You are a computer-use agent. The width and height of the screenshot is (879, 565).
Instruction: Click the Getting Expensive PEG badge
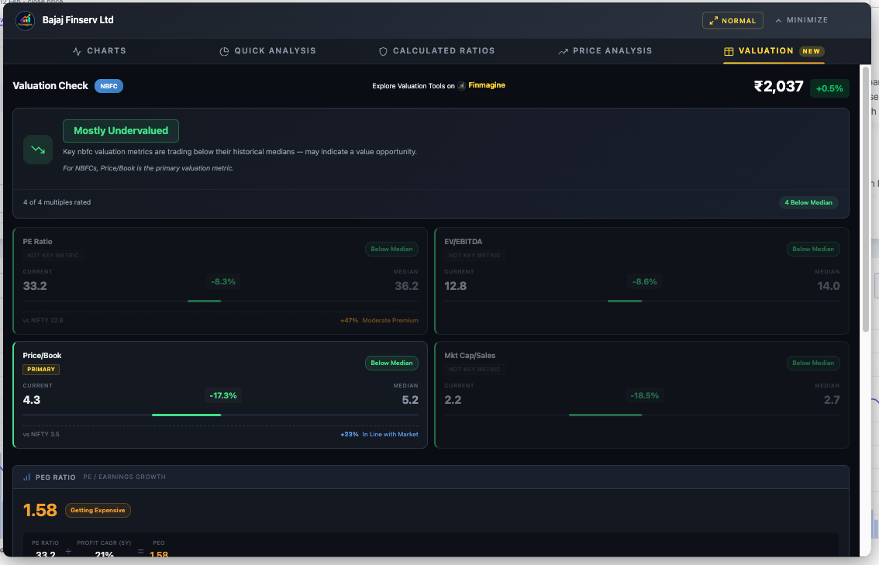pos(98,510)
